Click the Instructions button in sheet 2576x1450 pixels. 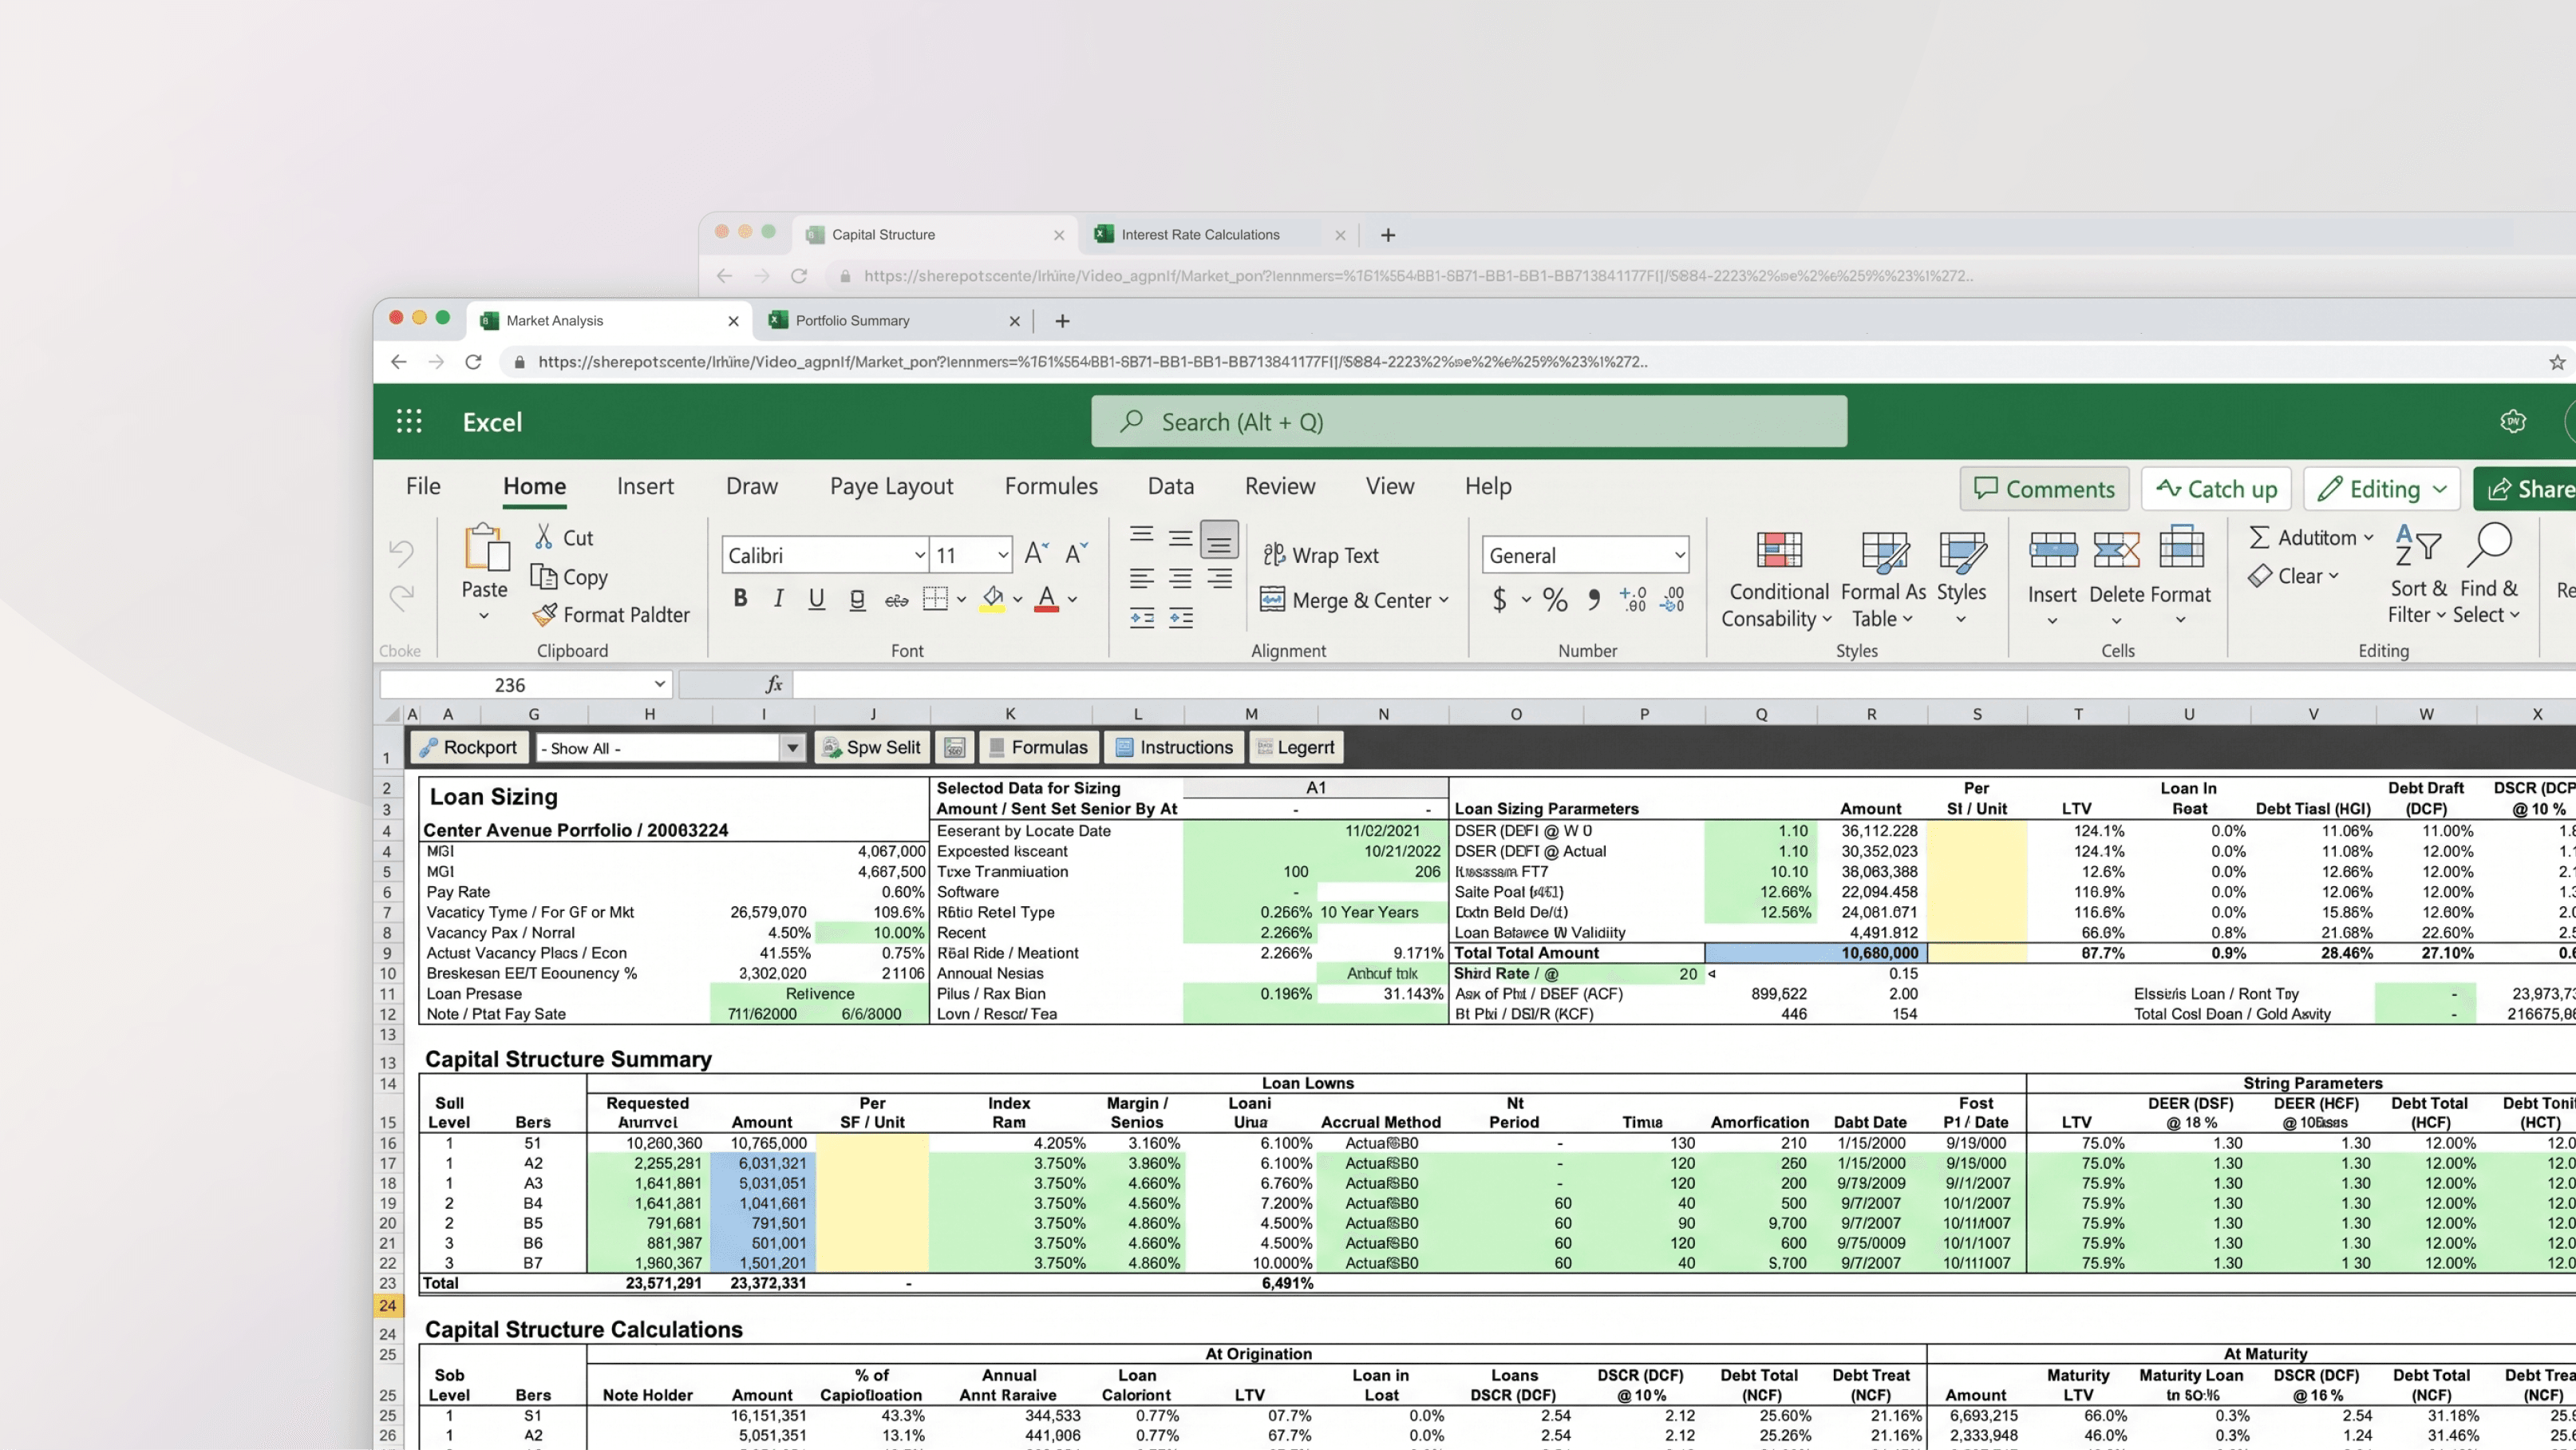coord(1174,747)
